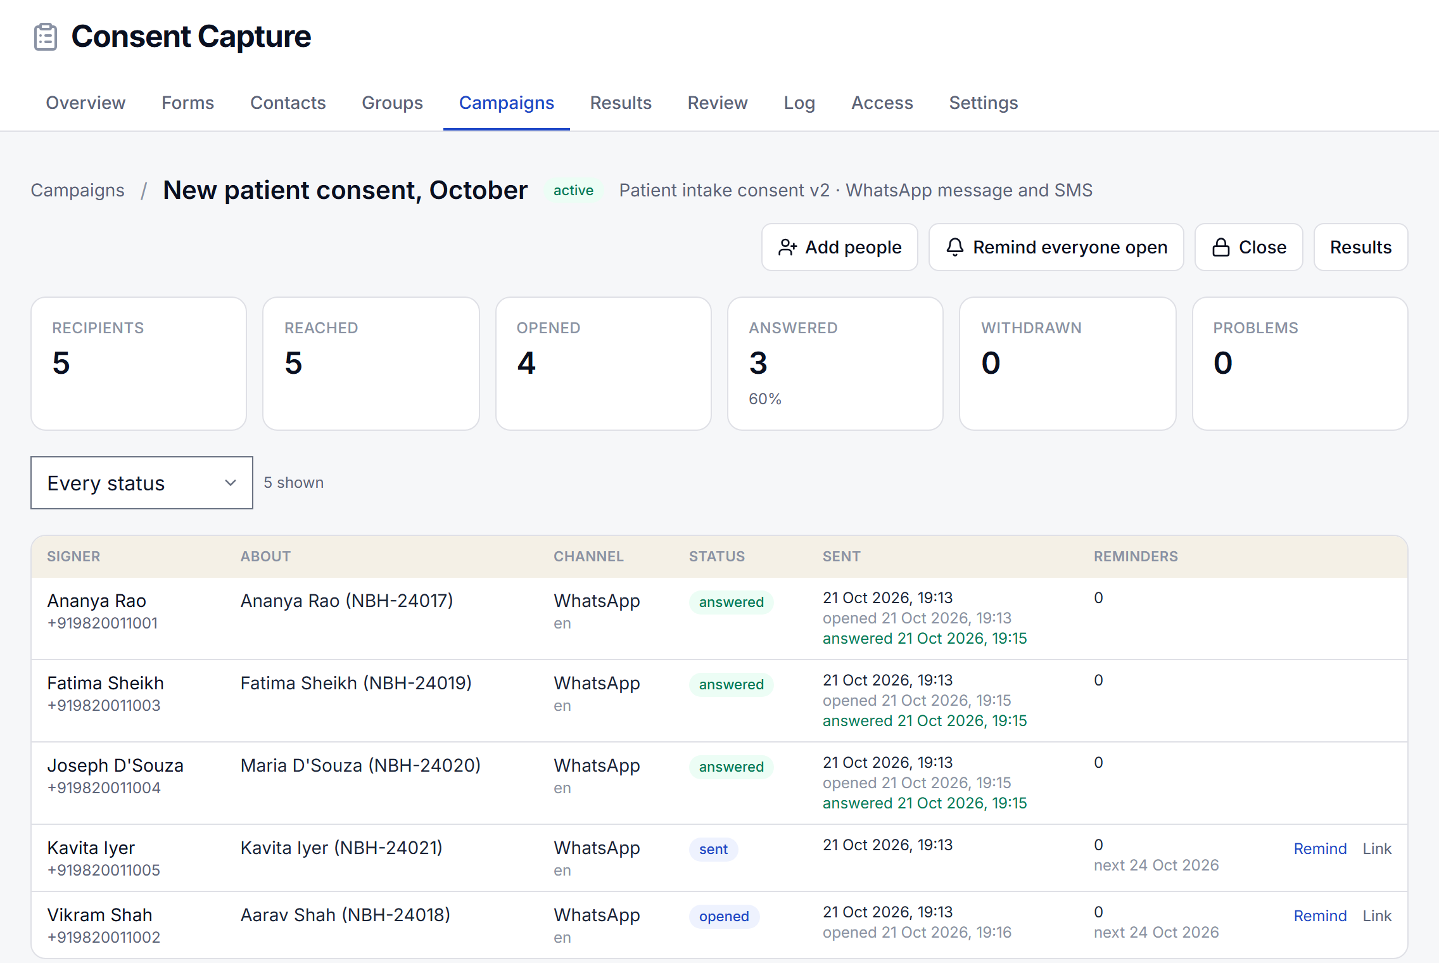
Task: Click Ananya Rao (NBH-24017) cell
Action: [346, 601]
